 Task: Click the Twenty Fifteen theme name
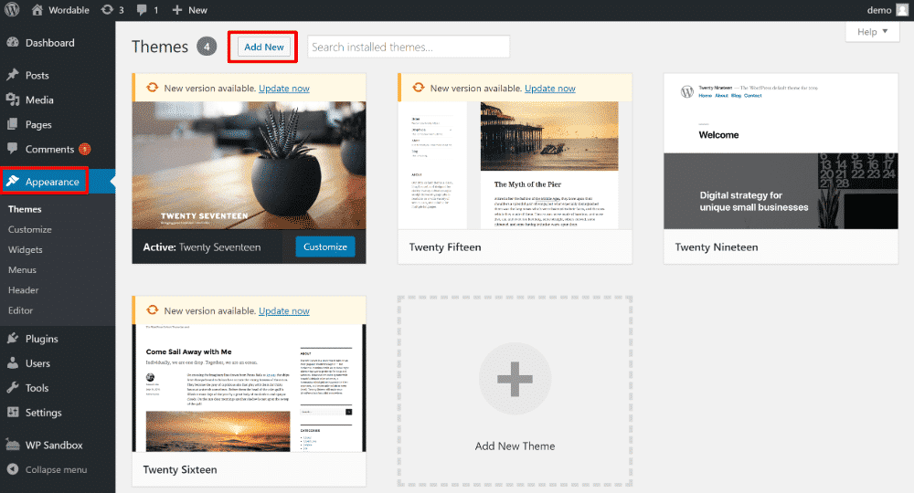coord(445,246)
